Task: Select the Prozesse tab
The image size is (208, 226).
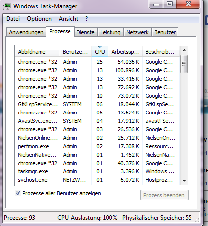Action: [60, 31]
